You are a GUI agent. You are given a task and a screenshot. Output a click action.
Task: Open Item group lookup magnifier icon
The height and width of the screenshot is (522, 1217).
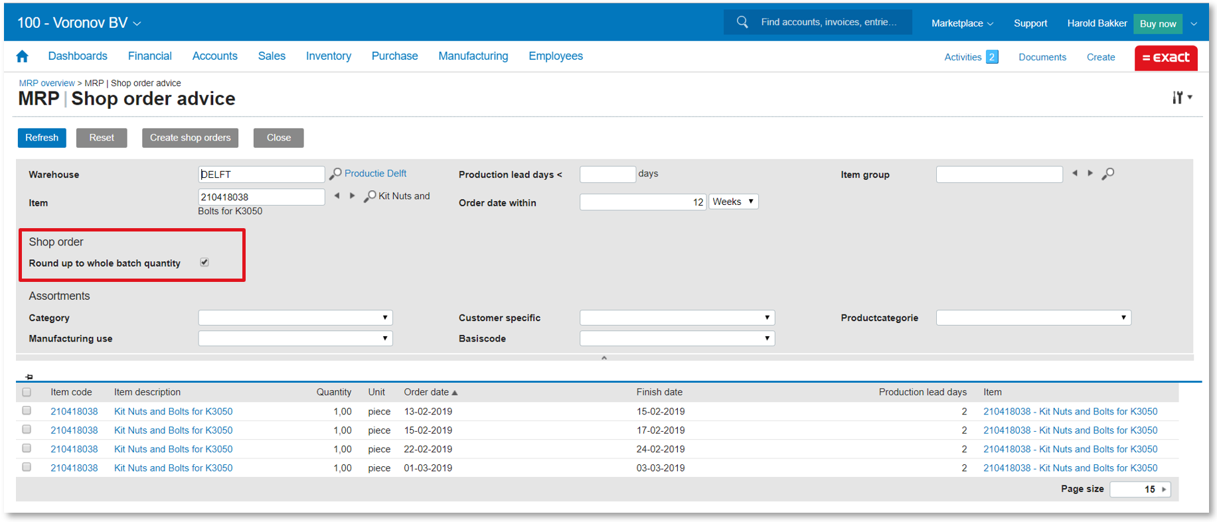[x=1108, y=174]
